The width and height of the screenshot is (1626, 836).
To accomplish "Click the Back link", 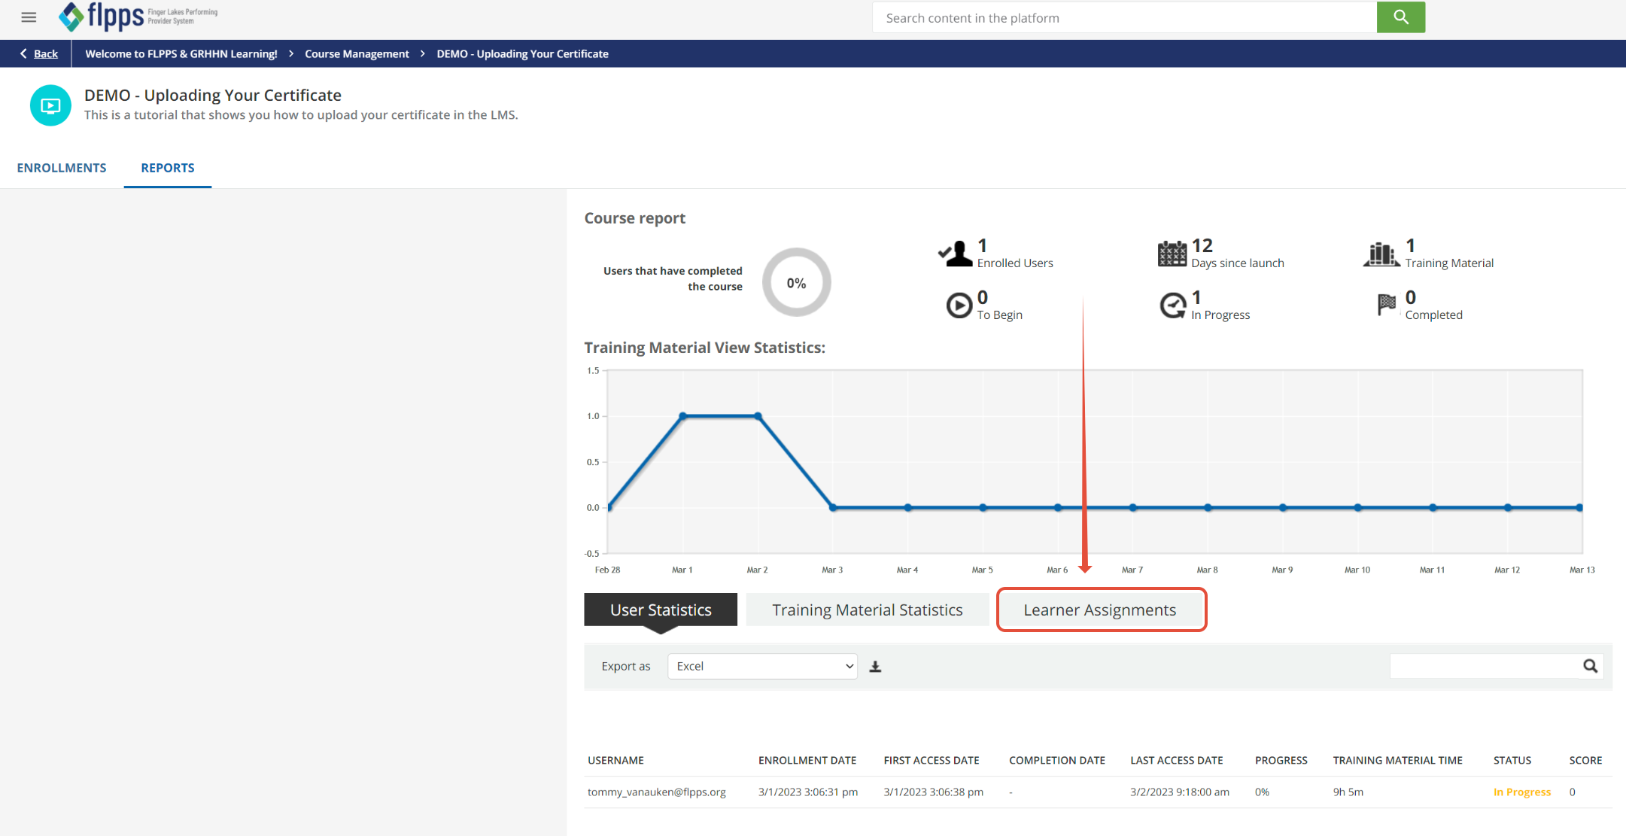I will (x=45, y=53).
